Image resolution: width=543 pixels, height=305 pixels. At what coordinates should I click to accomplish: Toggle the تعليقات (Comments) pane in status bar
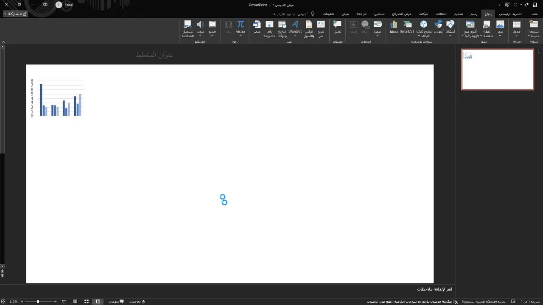tap(116, 302)
